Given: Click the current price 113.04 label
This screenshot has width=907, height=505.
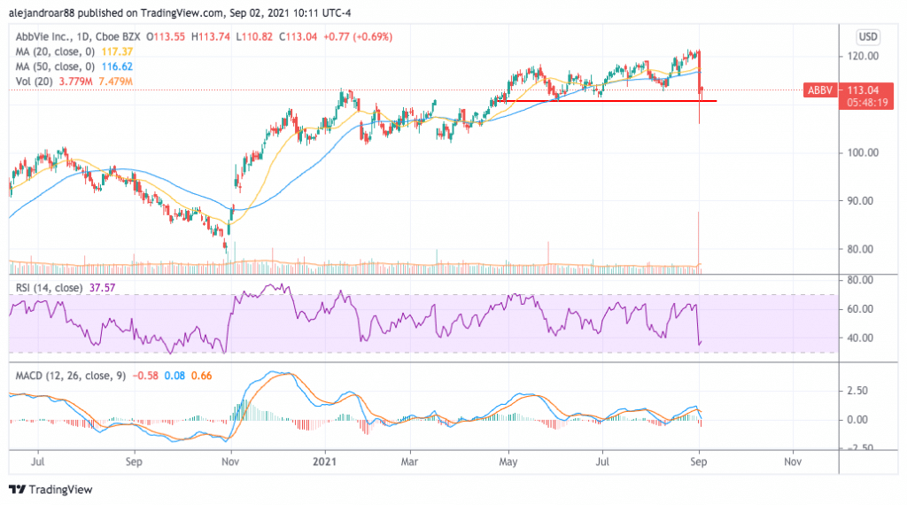Looking at the screenshot, I should (x=863, y=89).
